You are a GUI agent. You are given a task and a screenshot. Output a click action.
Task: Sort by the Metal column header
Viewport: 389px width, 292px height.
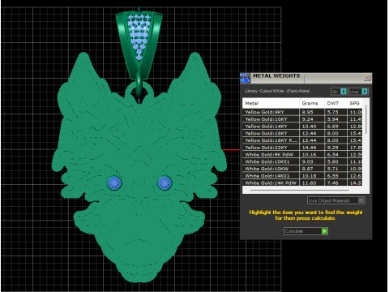pyautogui.click(x=271, y=103)
